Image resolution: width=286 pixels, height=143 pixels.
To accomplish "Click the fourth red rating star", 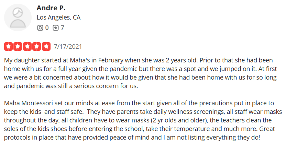I will click(37, 46).
